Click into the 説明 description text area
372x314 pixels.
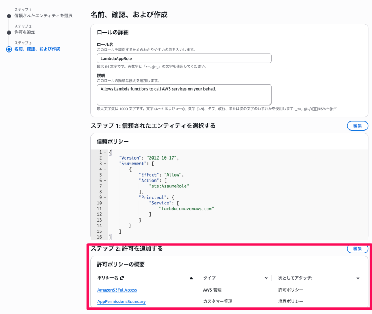click(x=184, y=95)
